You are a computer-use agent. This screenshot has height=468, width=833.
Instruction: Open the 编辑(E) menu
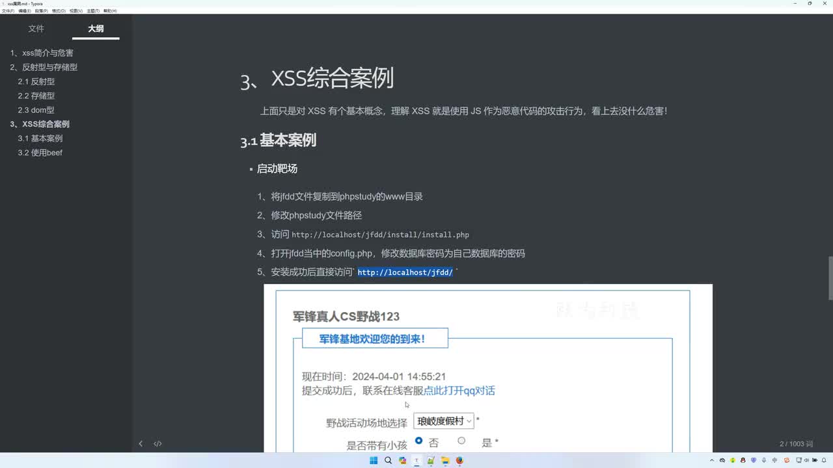click(25, 11)
